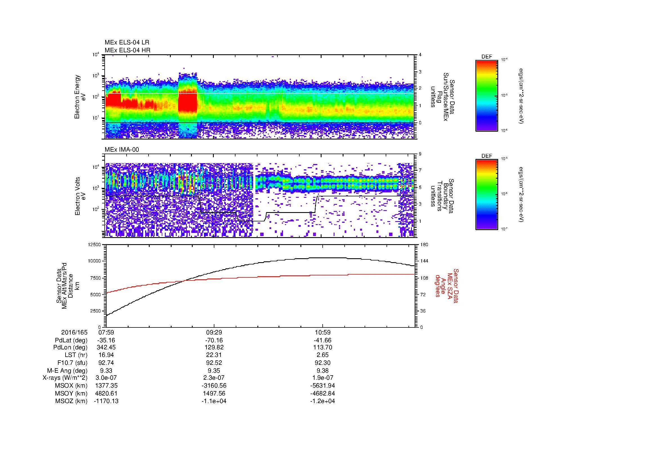Click the 'MSOX (km)' row label
Screen dimensions: 658x465
pos(71,386)
